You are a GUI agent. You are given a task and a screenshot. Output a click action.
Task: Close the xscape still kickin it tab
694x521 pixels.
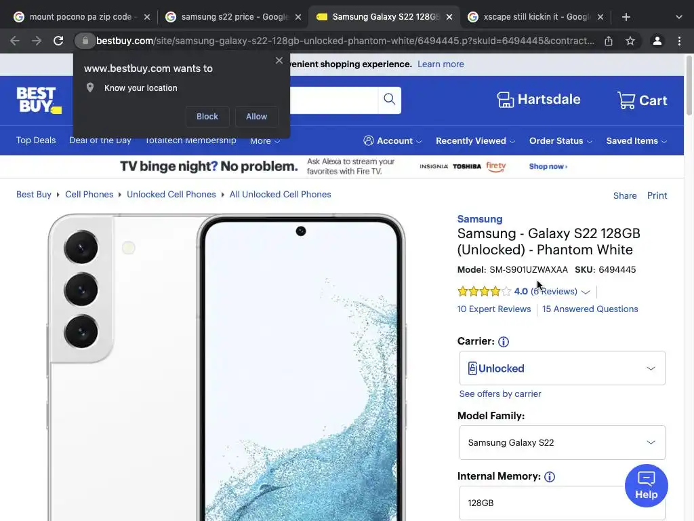pyautogui.click(x=600, y=17)
